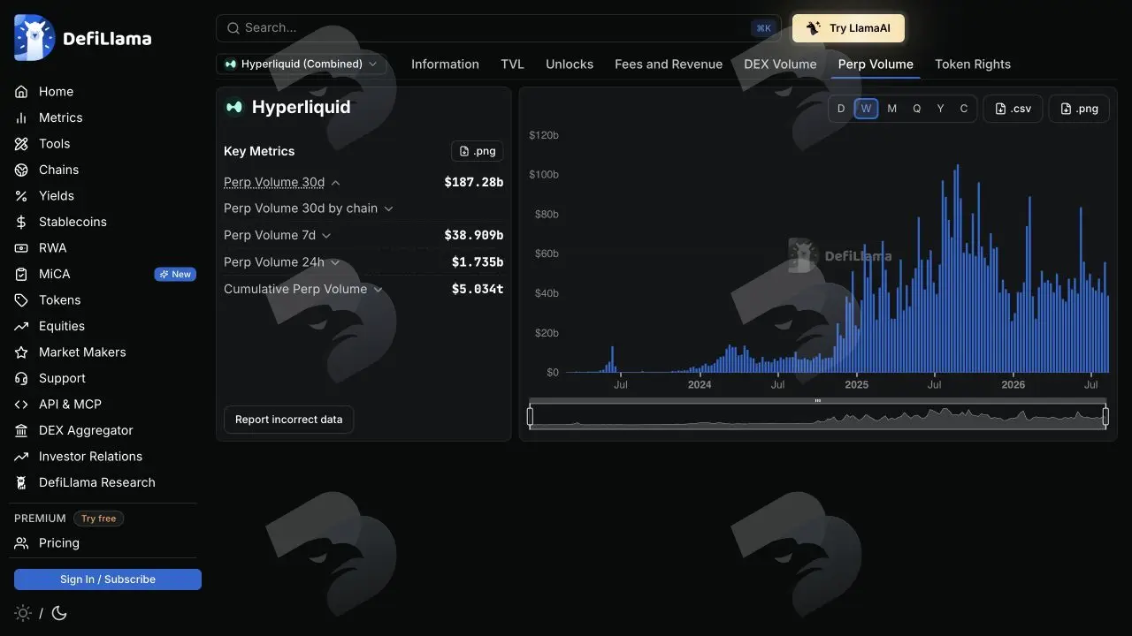Open the Unlocks tab
Viewport: 1132px width, 636px height.
click(570, 64)
